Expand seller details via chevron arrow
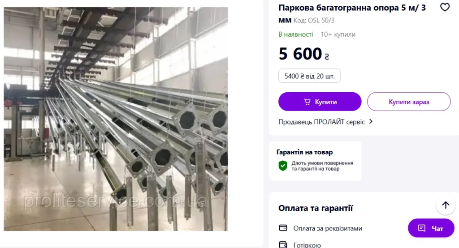The width and height of the screenshot is (459, 248). point(371,121)
